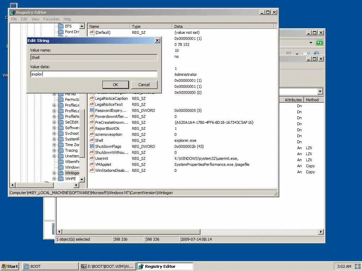Open the Help menu in Registry Editor
Screen dimensions: 362x271
click(68, 19)
